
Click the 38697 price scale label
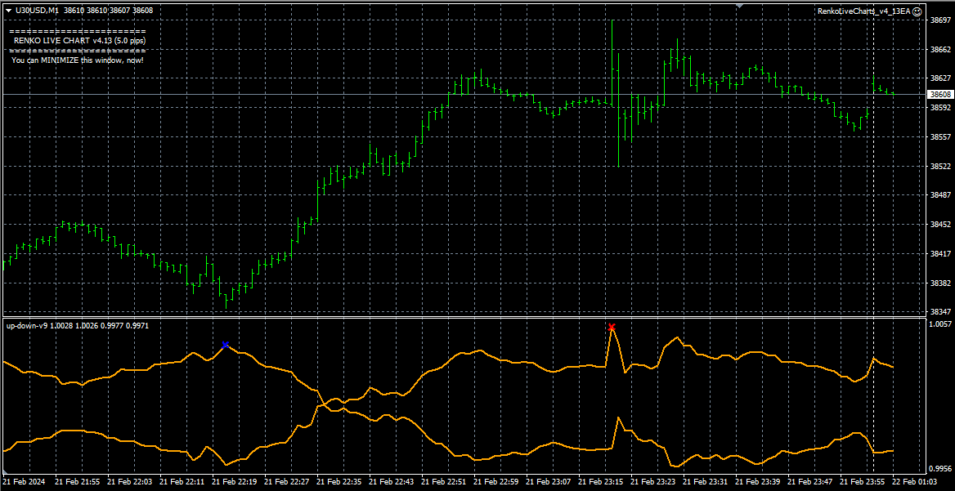(x=939, y=20)
